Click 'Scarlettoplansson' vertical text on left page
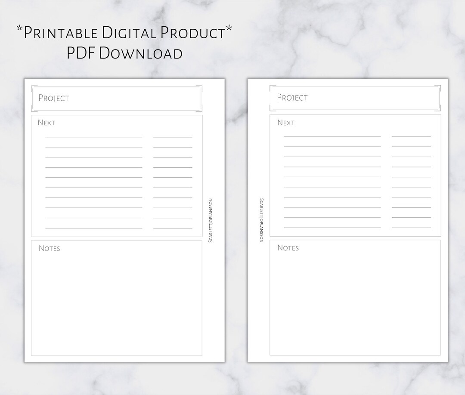This screenshot has height=395, width=465. point(210,220)
